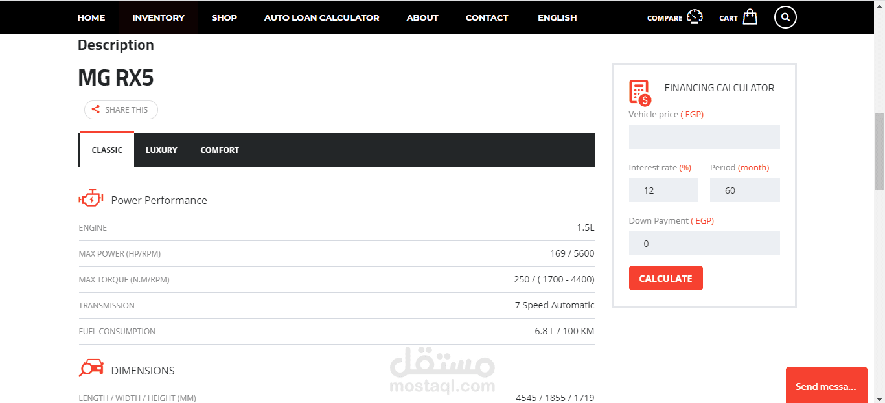The width and height of the screenshot is (885, 403).
Task: Click the 6.8 L / 100 KM value
Action: pyautogui.click(x=564, y=331)
